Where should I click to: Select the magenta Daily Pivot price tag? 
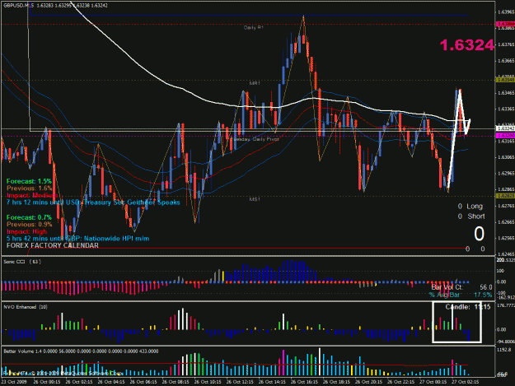505,136
